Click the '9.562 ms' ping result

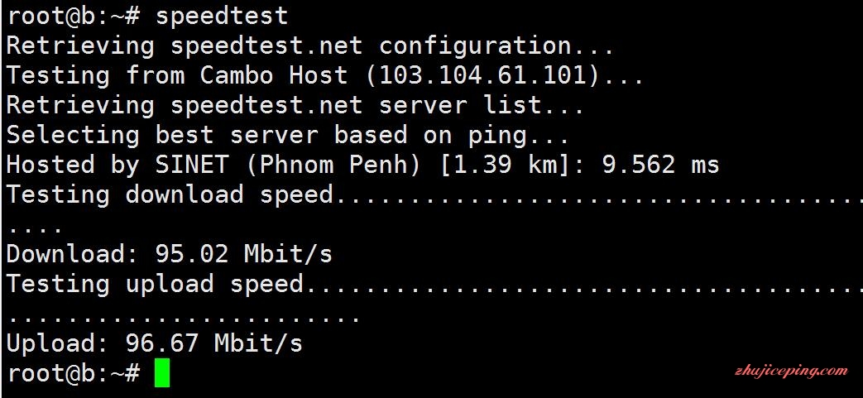(660, 165)
